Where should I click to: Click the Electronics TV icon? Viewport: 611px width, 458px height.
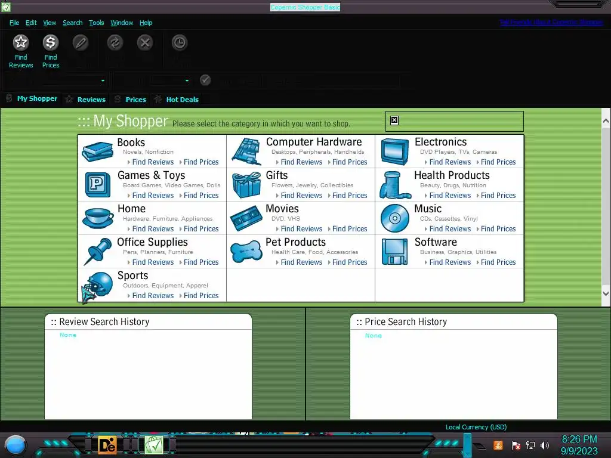(395, 152)
